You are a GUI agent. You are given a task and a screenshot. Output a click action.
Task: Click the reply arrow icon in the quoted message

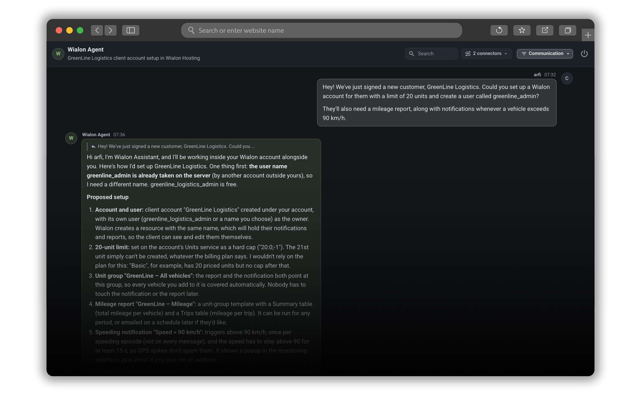[x=93, y=147]
